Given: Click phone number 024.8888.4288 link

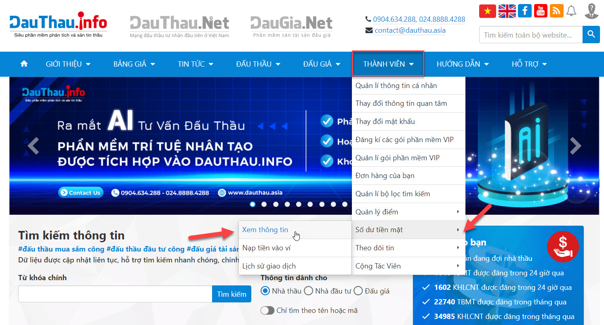Looking at the screenshot, I should click(x=442, y=19).
